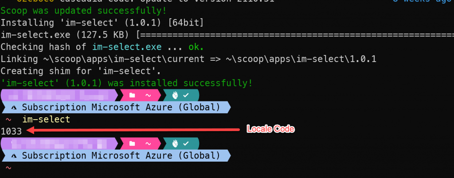
Task: Click the green ok. hash result
Action: [196, 47]
